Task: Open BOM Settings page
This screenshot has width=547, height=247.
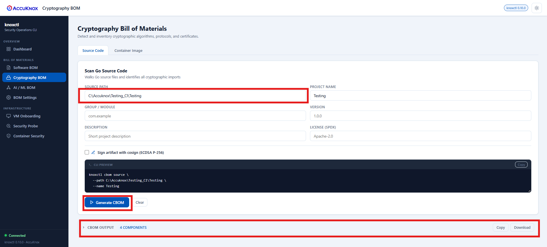Action: pos(34,97)
